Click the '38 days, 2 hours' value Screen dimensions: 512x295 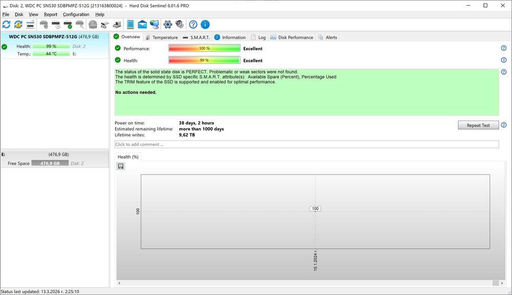196,123
